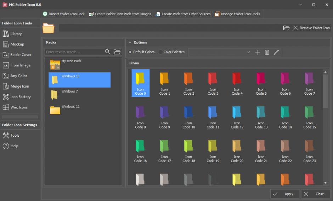
Task: Click the browse folder icon beside Remove Folder Icon
Action: tap(286, 28)
